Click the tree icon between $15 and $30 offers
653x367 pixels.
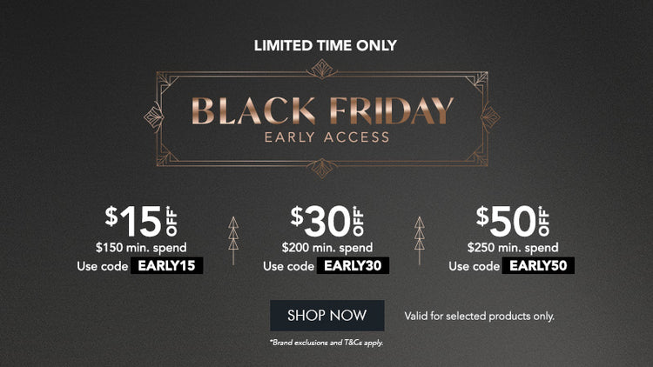click(232, 239)
